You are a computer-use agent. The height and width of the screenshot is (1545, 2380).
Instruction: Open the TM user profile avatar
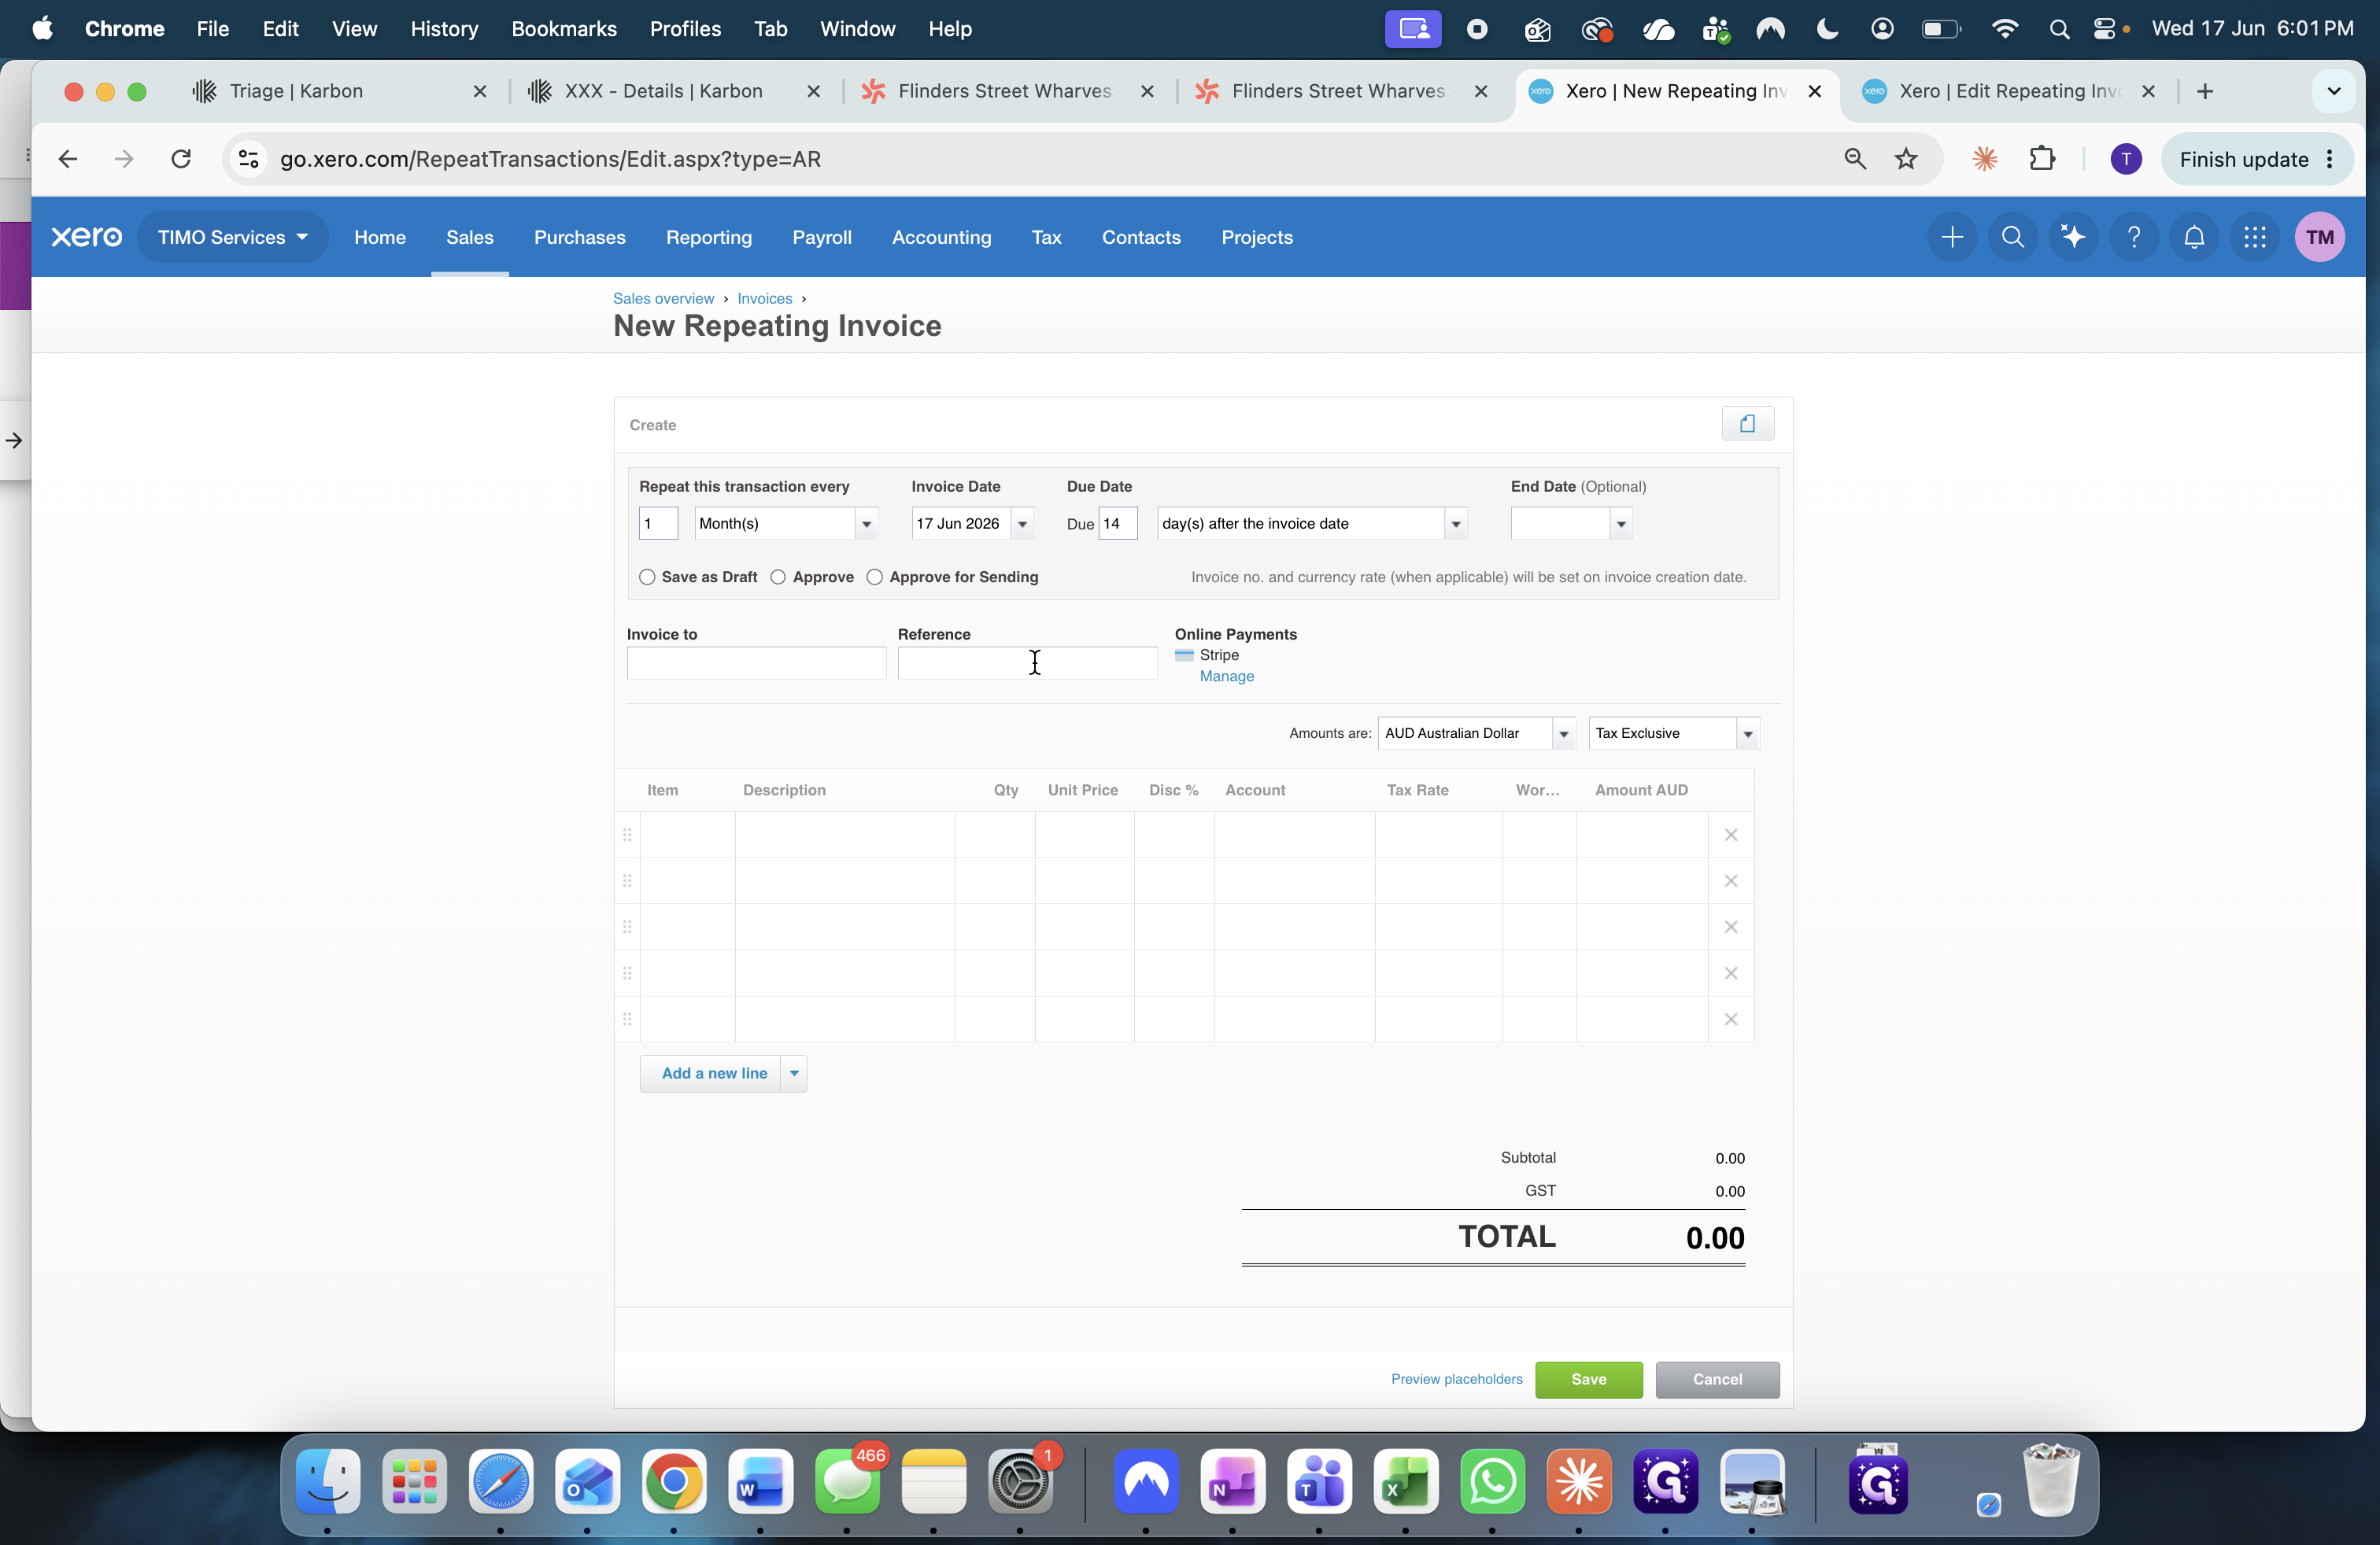2319,237
